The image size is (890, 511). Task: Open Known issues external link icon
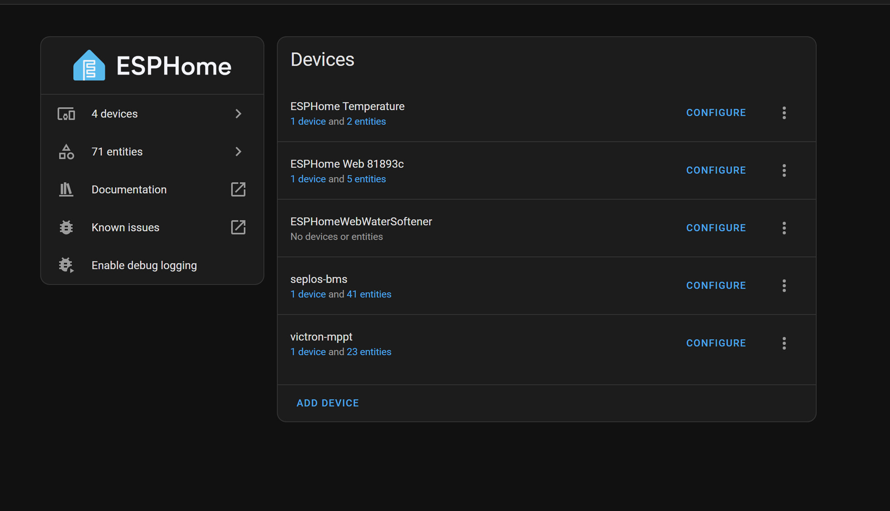tap(238, 227)
